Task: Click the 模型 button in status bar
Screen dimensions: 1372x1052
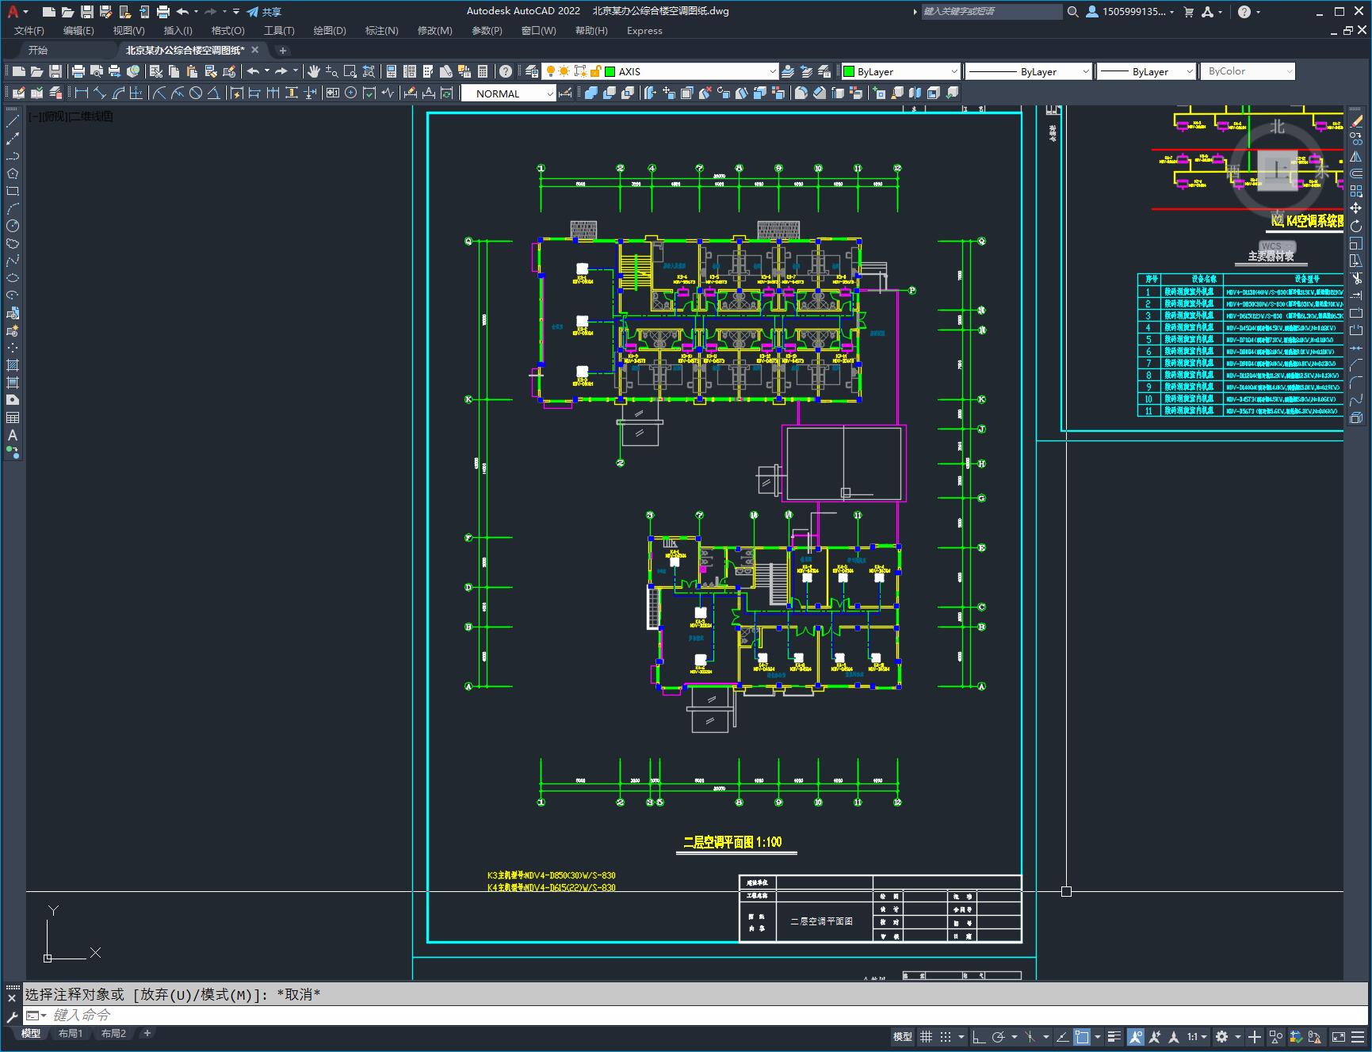Action: pos(903,1036)
